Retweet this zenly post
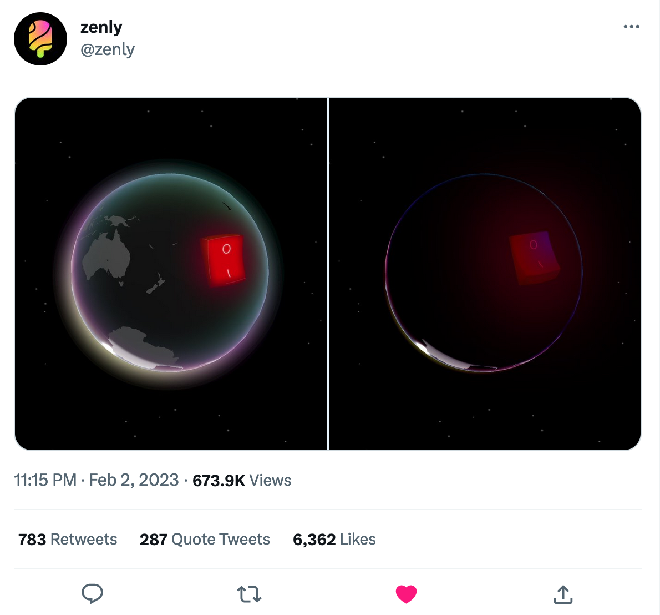The height and width of the screenshot is (615, 660). (x=249, y=594)
